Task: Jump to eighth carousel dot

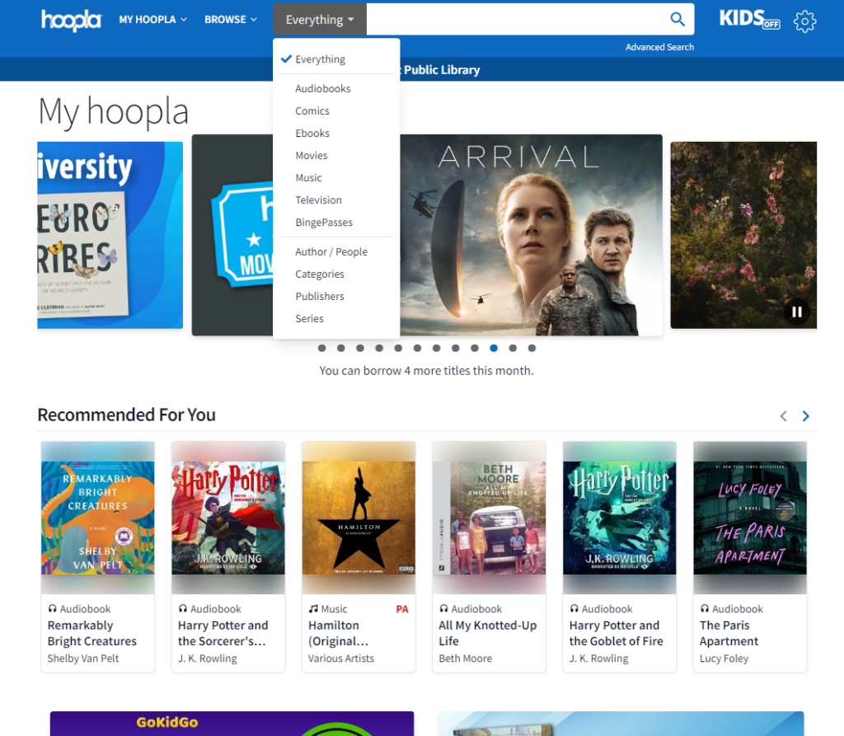Action: pos(455,349)
